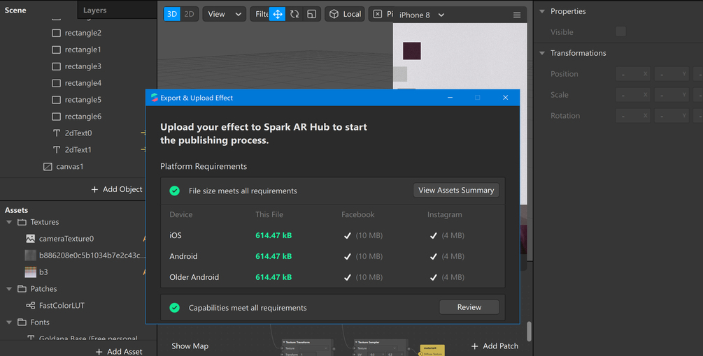The image size is (703, 356).
Task: Minimize the Export & Upload dialog
Action: [x=450, y=98]
